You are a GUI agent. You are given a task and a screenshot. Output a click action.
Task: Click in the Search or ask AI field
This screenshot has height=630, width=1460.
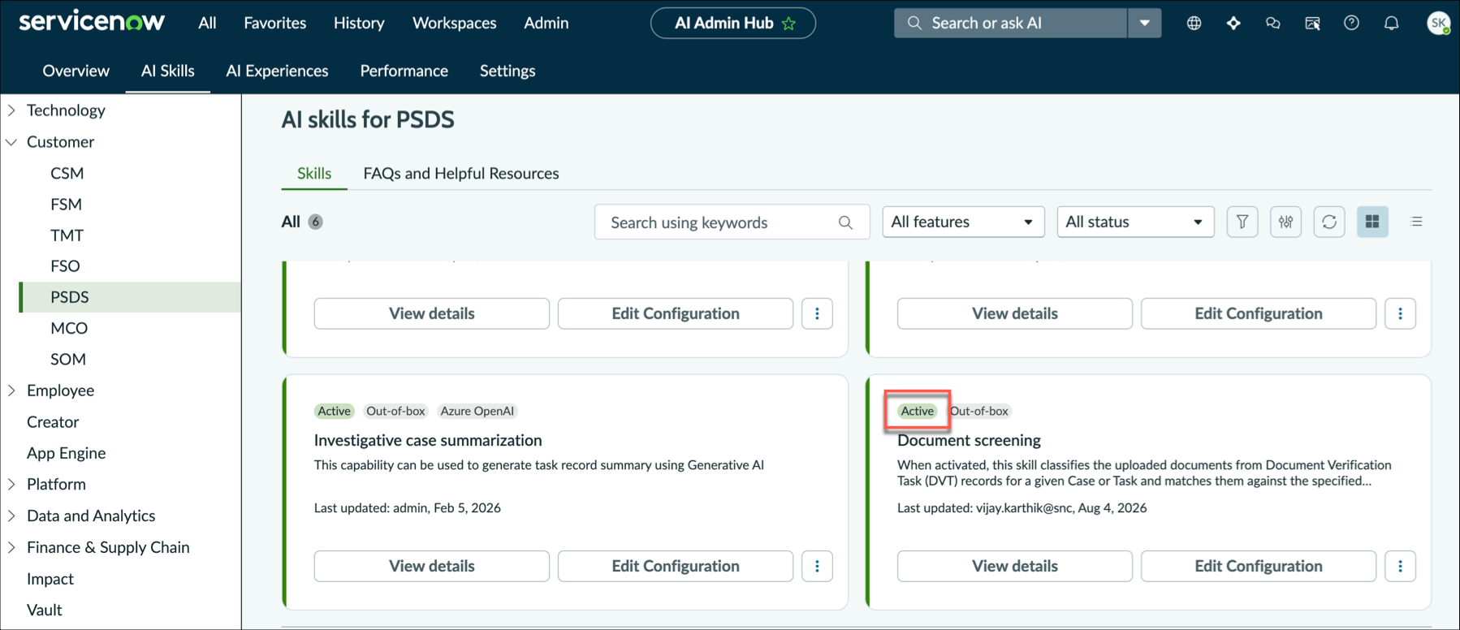pos(1011,23)
